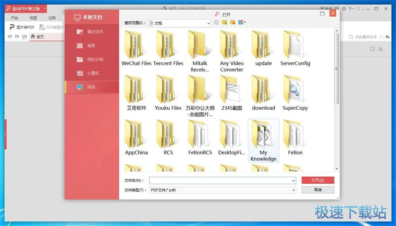Image resolution: width=396 pixels, height=226 pixels.
Task: Select the update folder
Action: pyautogui.click(x=263, y=48)
